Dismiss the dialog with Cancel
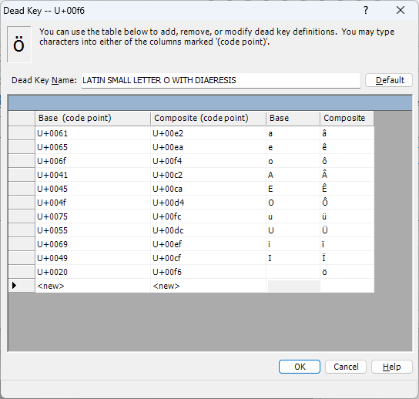The width and height of the screenshot is (419, 399). coord(346,367)
